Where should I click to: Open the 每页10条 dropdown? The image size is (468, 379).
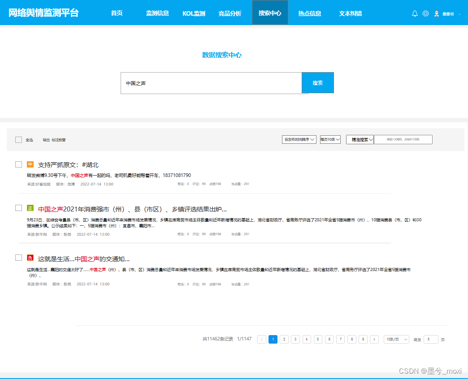tap(330, 140)
